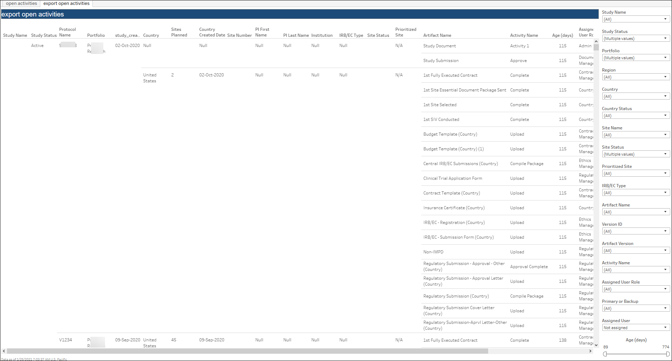The image size is (672, 361).
Task: Click the 'V1234' protocol name cell
Action: [x=65, y=340]
